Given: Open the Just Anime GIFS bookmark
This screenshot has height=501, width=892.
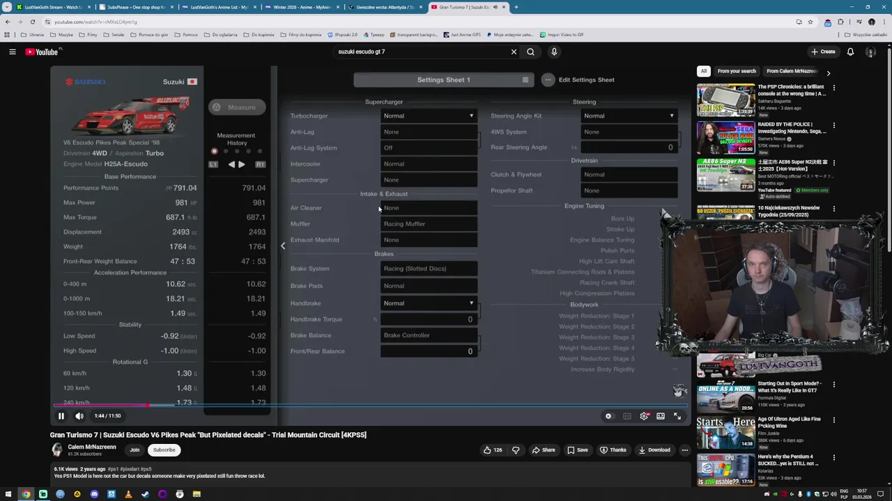Looking at the screenshot, I should (462, 35).
